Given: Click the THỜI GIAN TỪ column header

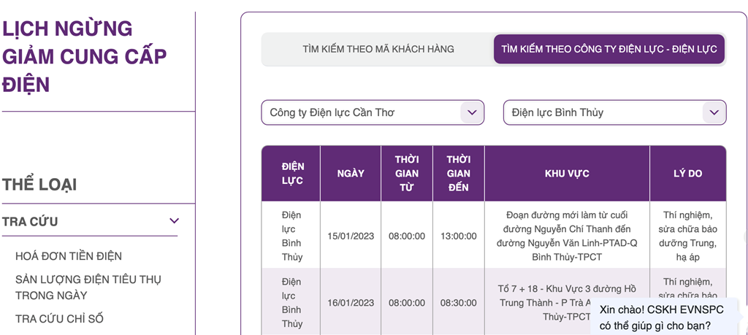Looking at the screenshot, I should (x=407, y=174).
